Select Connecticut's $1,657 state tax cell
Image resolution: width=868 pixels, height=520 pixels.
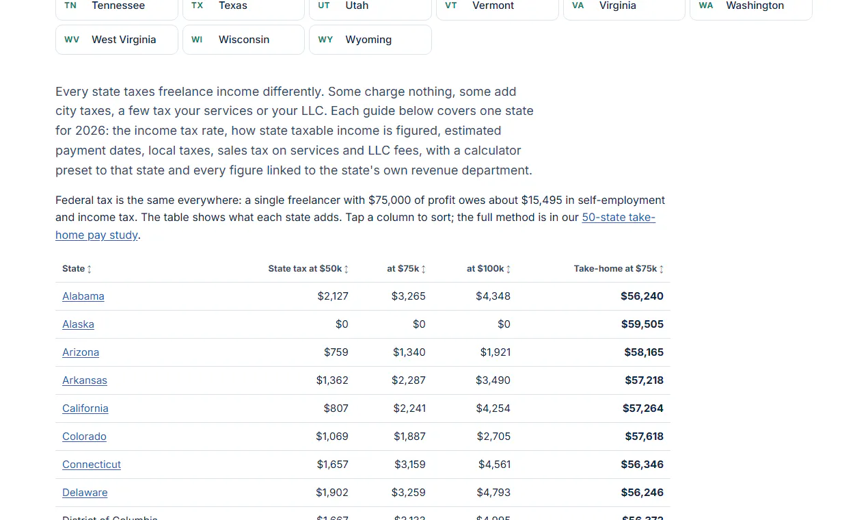point(333,465)
